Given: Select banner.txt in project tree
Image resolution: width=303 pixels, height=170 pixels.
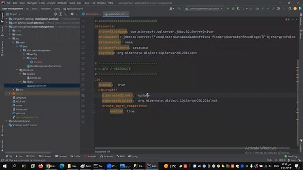Looking at the screenshot, I should (34, 78).
